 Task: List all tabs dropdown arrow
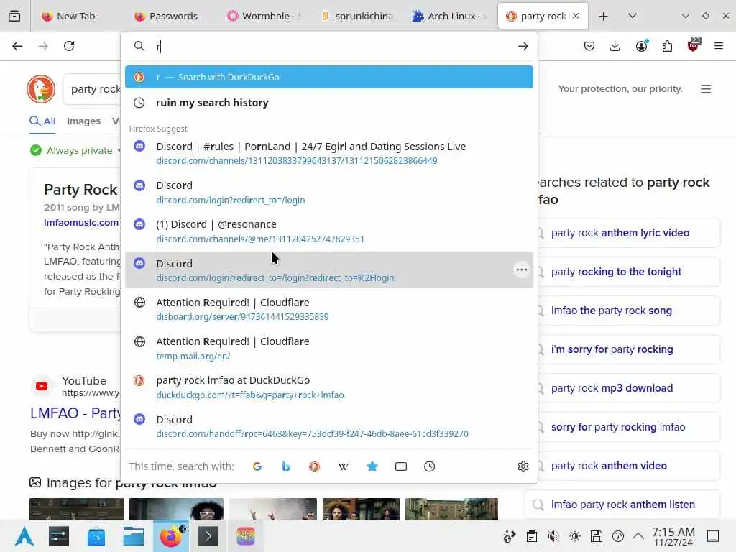(x=632, y=16)
